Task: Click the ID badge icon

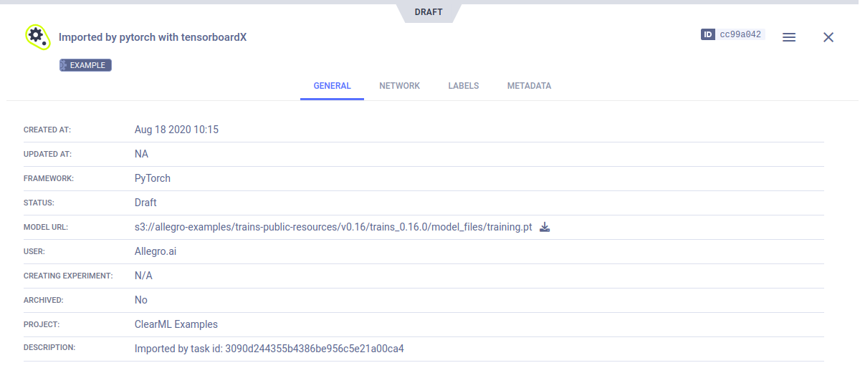Action: 708,34
